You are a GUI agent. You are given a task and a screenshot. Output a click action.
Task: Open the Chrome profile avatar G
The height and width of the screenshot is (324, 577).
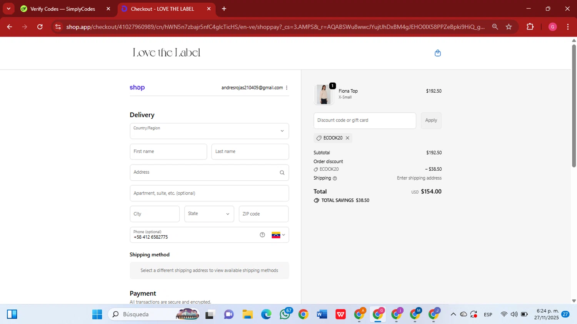552,27
